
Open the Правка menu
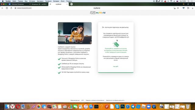point(20,1)
